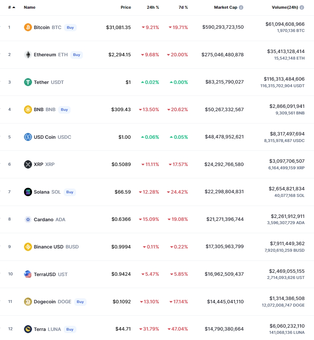
Task: Click the XRP logo icon
Action: coord(28,164)
